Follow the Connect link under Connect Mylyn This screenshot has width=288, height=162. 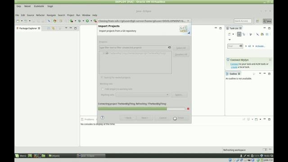point(234,64)
